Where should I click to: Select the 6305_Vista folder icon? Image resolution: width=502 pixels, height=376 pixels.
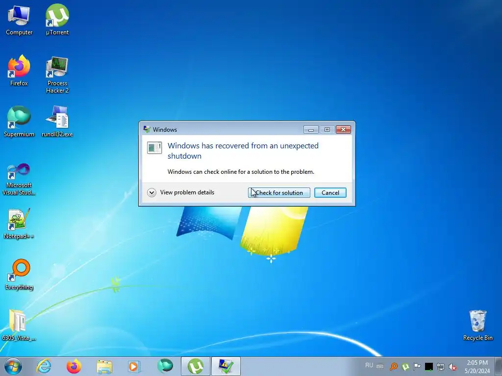click(19, 325)
